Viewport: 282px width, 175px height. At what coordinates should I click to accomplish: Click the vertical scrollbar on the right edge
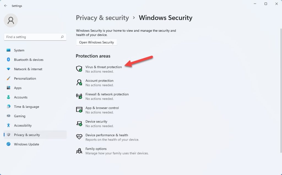coord(281,91)
